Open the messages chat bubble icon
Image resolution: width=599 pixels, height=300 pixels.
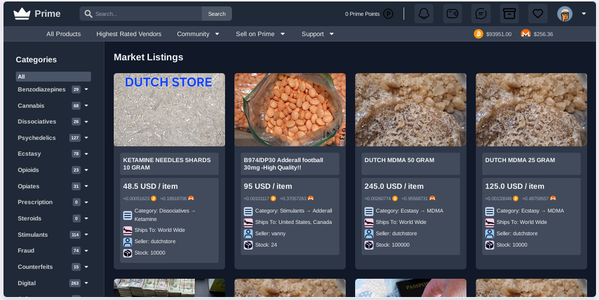(x=481, y=14)
